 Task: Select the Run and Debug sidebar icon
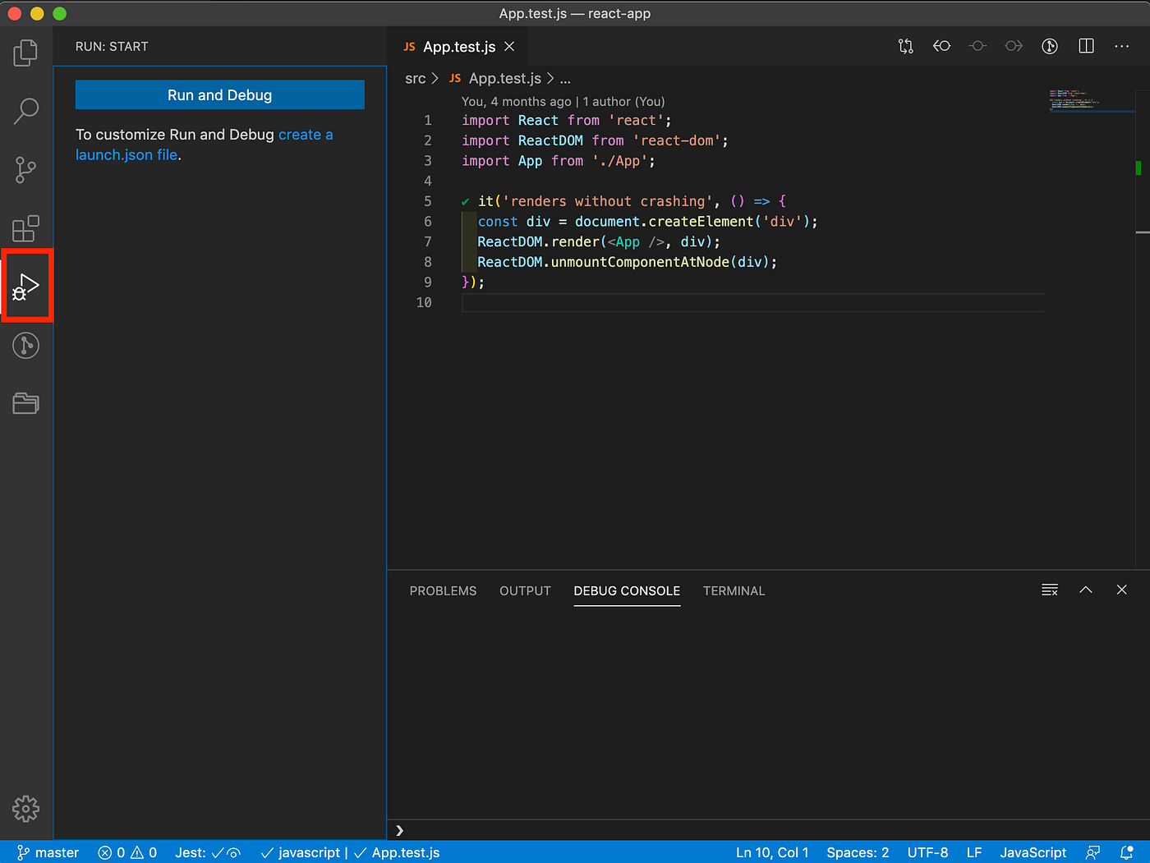pyautogui.click(x=25, y=285)
